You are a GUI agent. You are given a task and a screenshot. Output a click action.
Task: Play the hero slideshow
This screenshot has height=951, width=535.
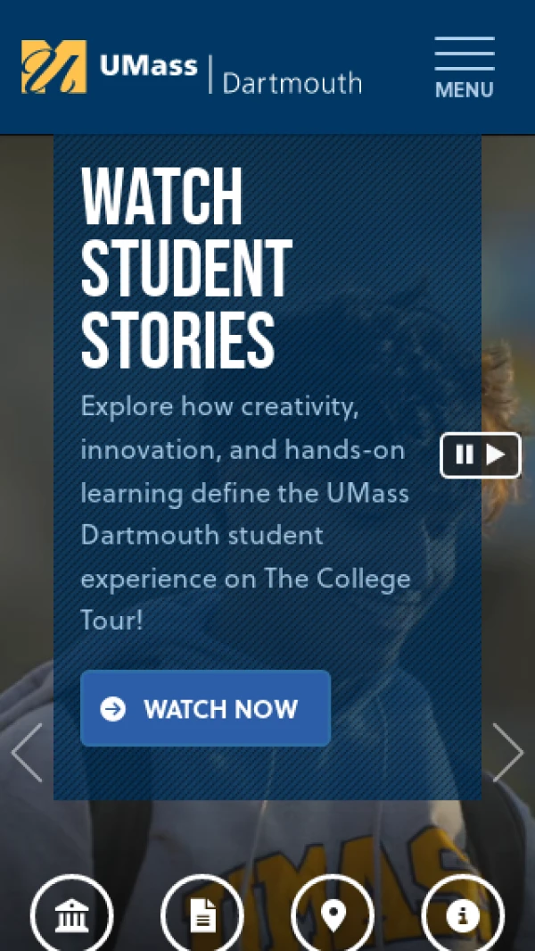coord(496,455)
